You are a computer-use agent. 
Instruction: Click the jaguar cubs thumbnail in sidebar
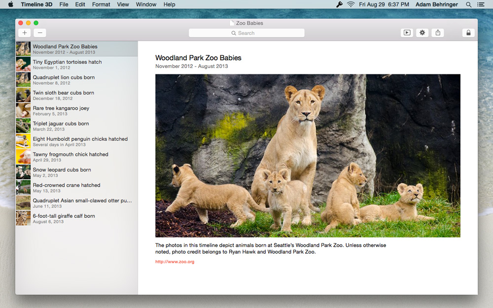[23, 126]
